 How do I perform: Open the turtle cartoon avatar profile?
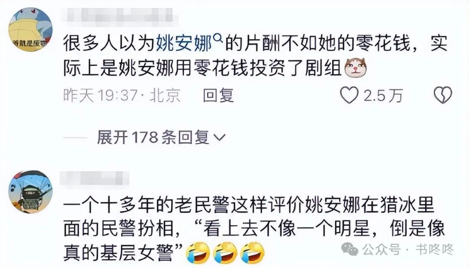click(30, 30)
